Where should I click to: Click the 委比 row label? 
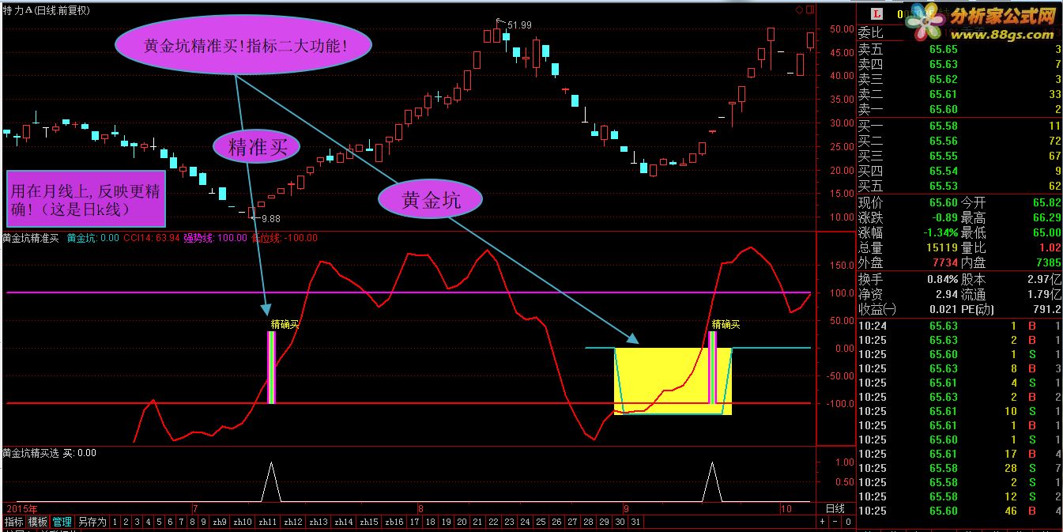coord(870,32)
